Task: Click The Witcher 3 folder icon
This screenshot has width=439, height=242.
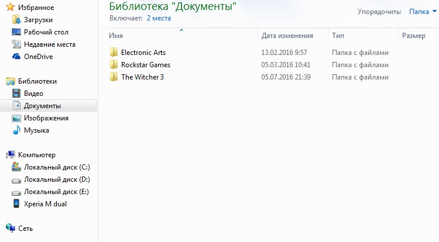Action: point(114,77)
